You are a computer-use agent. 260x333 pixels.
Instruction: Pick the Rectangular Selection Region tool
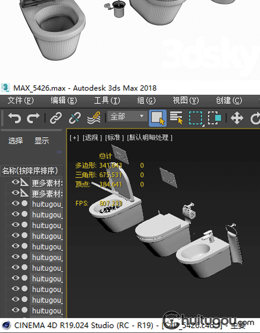pyautogui.click(x=196, y=118)
